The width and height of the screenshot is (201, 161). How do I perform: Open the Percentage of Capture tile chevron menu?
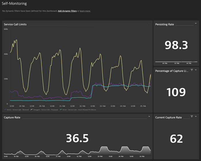click(196, 70)
